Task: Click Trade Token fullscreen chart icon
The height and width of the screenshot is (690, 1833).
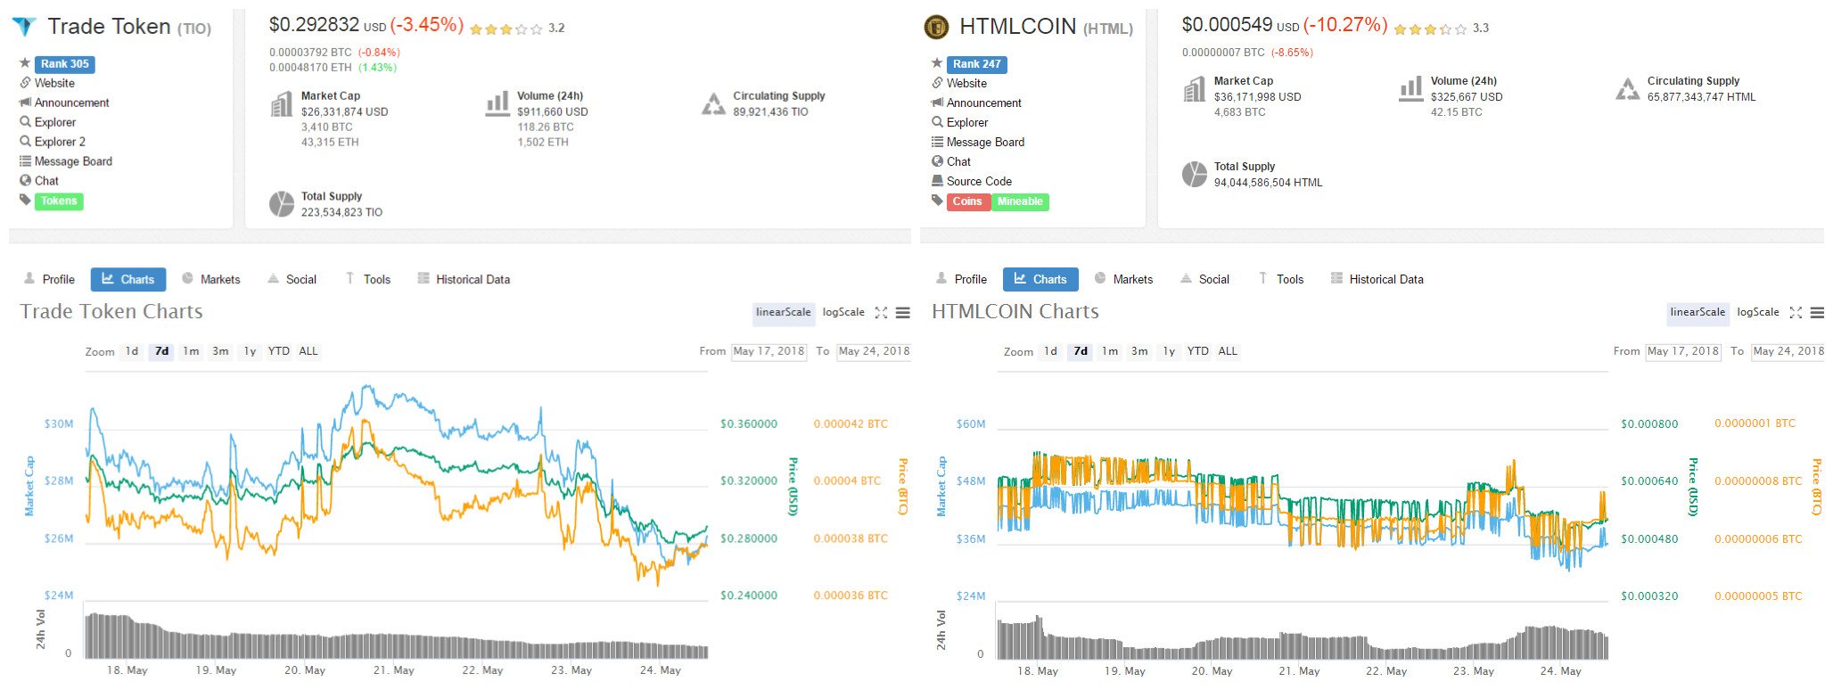Action: (x=881, y=313)
